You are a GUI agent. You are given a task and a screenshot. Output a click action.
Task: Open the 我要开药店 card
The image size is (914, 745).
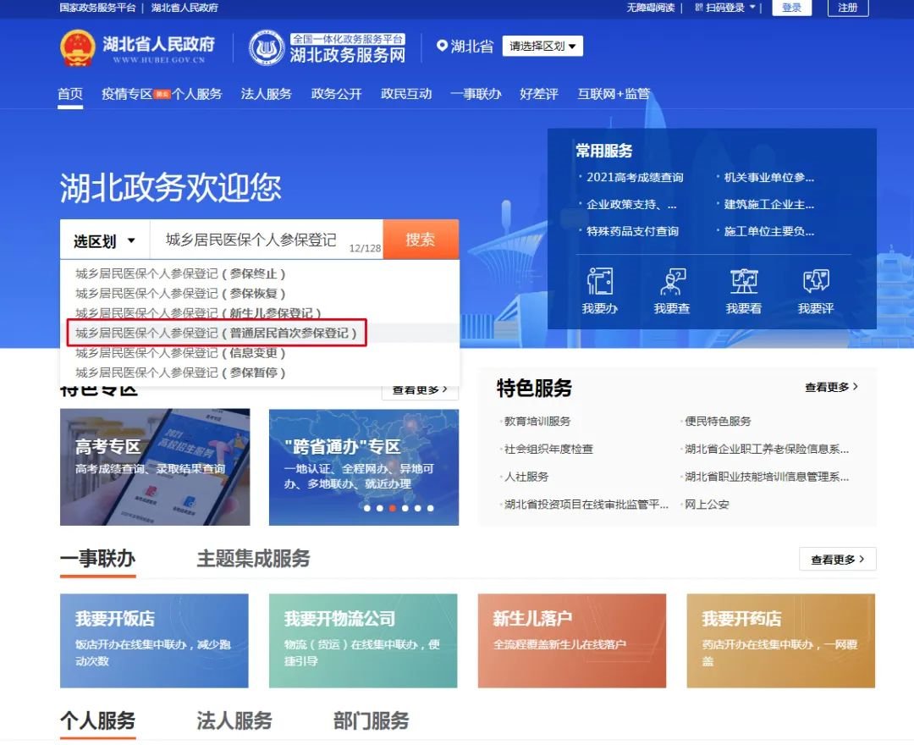pos(781,641)
